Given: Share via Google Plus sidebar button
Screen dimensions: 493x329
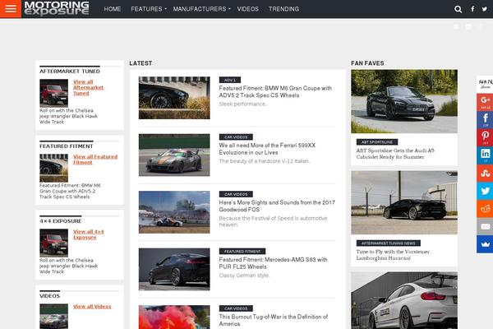Looking at the screenshot, I should coord(485,102).
